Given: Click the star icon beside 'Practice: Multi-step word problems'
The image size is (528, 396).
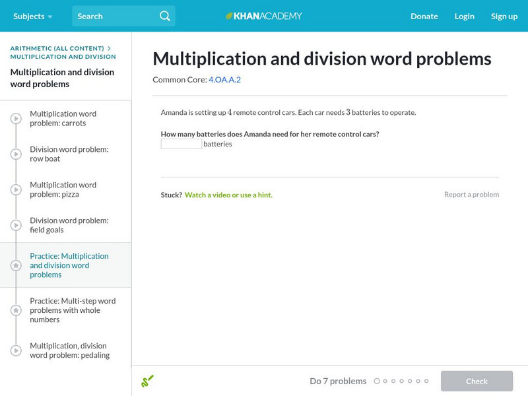Looking at the screenshot, I should pyautogui.click(x=15, y=310).
